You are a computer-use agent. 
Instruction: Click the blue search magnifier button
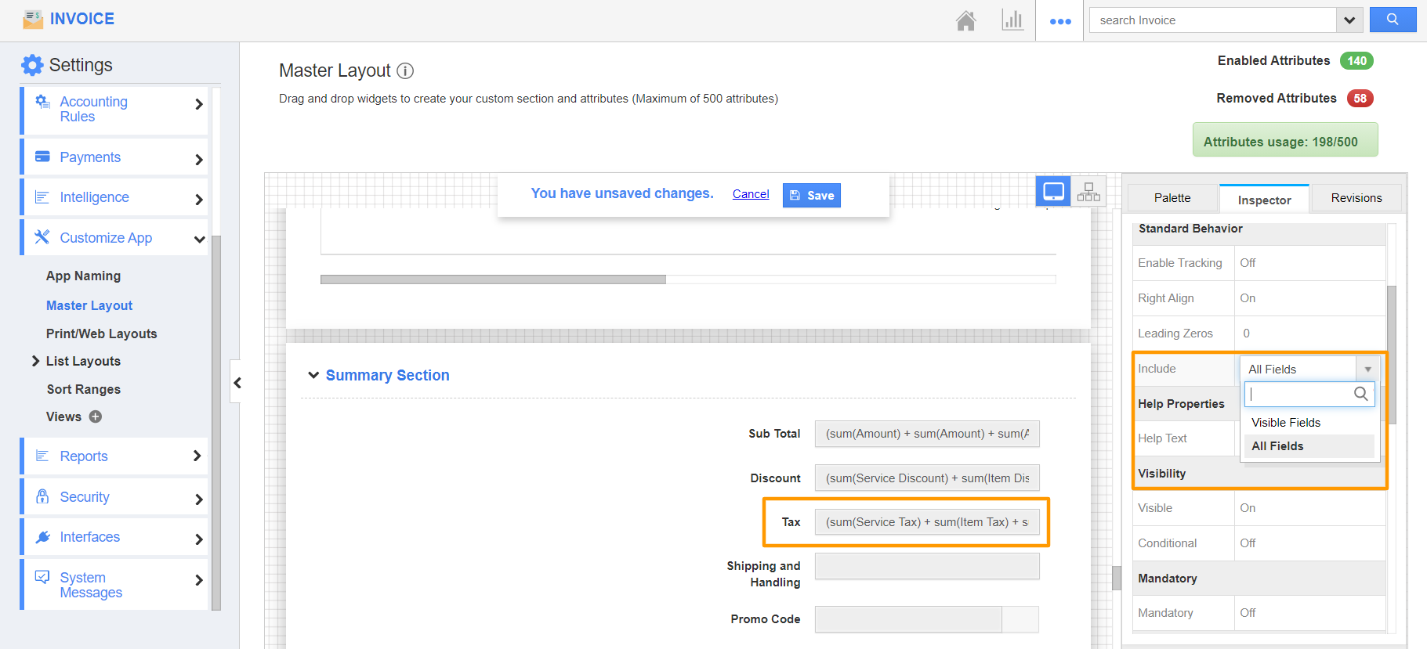(1393, 20)
